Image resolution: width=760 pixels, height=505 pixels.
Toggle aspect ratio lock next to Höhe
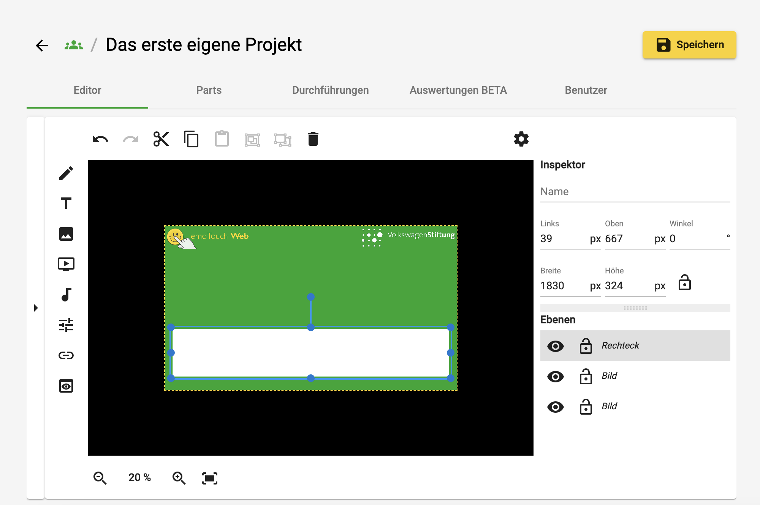(685, 282)
